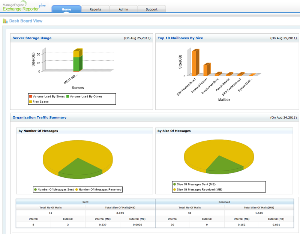300x234 pixels.
Task: Click the Dash Board View bar-chart icon
Action: (5, 21)
